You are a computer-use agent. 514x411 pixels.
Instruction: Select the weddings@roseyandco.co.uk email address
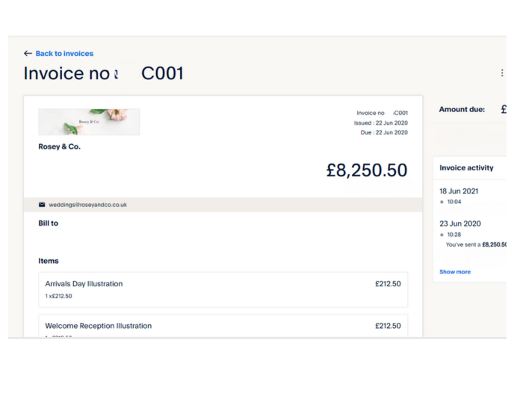point(88,205)
